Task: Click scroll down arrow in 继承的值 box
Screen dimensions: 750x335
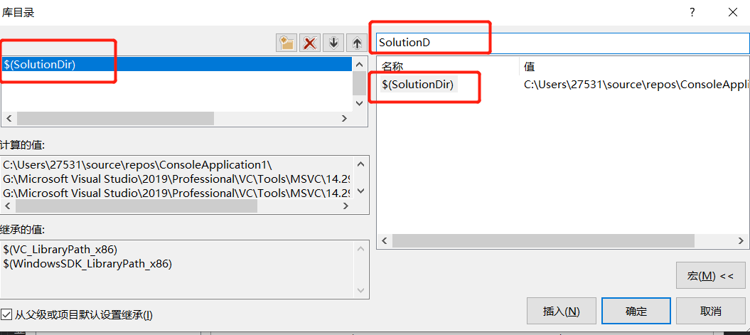Action: click(x=360, y=290)
